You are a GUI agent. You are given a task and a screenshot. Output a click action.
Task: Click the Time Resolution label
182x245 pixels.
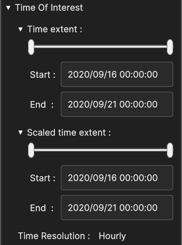[x=54, y=236]
